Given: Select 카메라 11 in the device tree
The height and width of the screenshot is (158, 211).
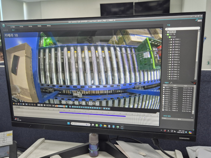Looking at the screenshot, I should click(x=177, y=65).
